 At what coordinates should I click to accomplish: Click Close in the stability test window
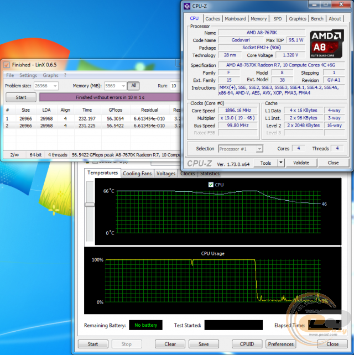[x=332, y=344]
